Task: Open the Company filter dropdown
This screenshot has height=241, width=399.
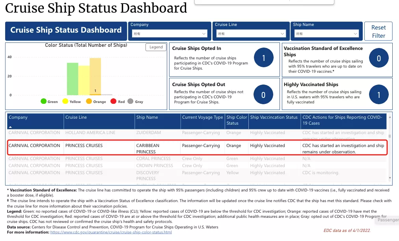Action: [x=170, y=33]
